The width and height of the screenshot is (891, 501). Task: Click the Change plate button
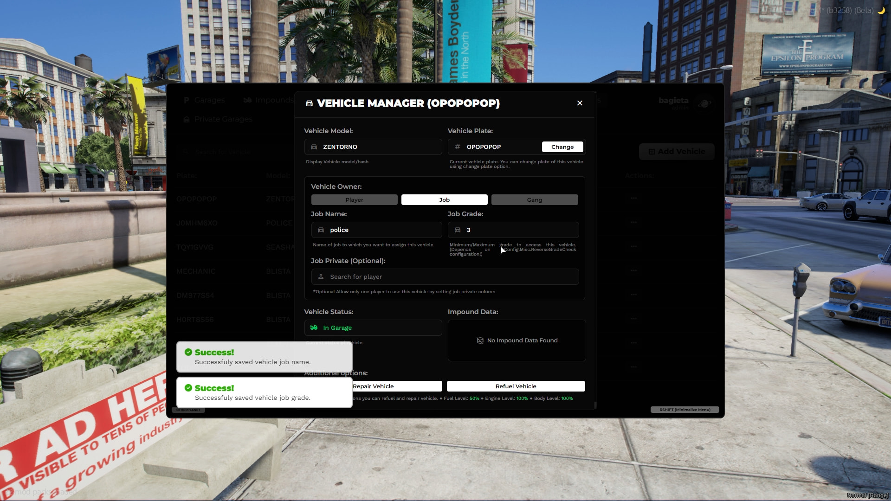pos(562,147)
